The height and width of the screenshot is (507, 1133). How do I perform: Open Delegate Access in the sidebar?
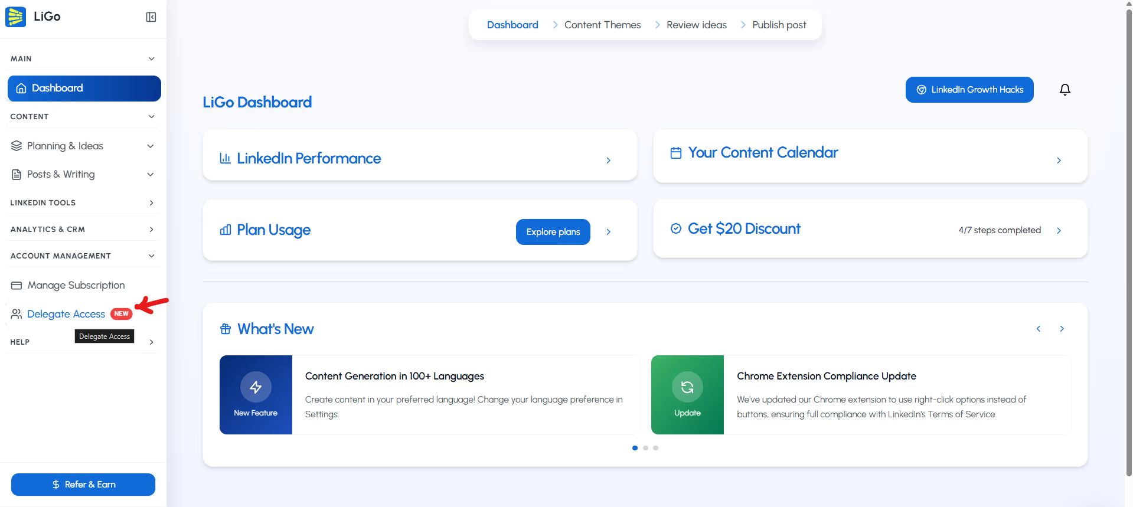pos(66,314)
